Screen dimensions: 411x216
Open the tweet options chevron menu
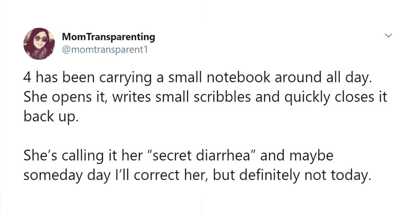(388, 36)
